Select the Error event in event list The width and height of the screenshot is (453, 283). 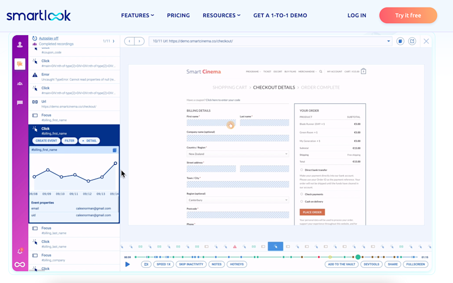click(74, 77)
